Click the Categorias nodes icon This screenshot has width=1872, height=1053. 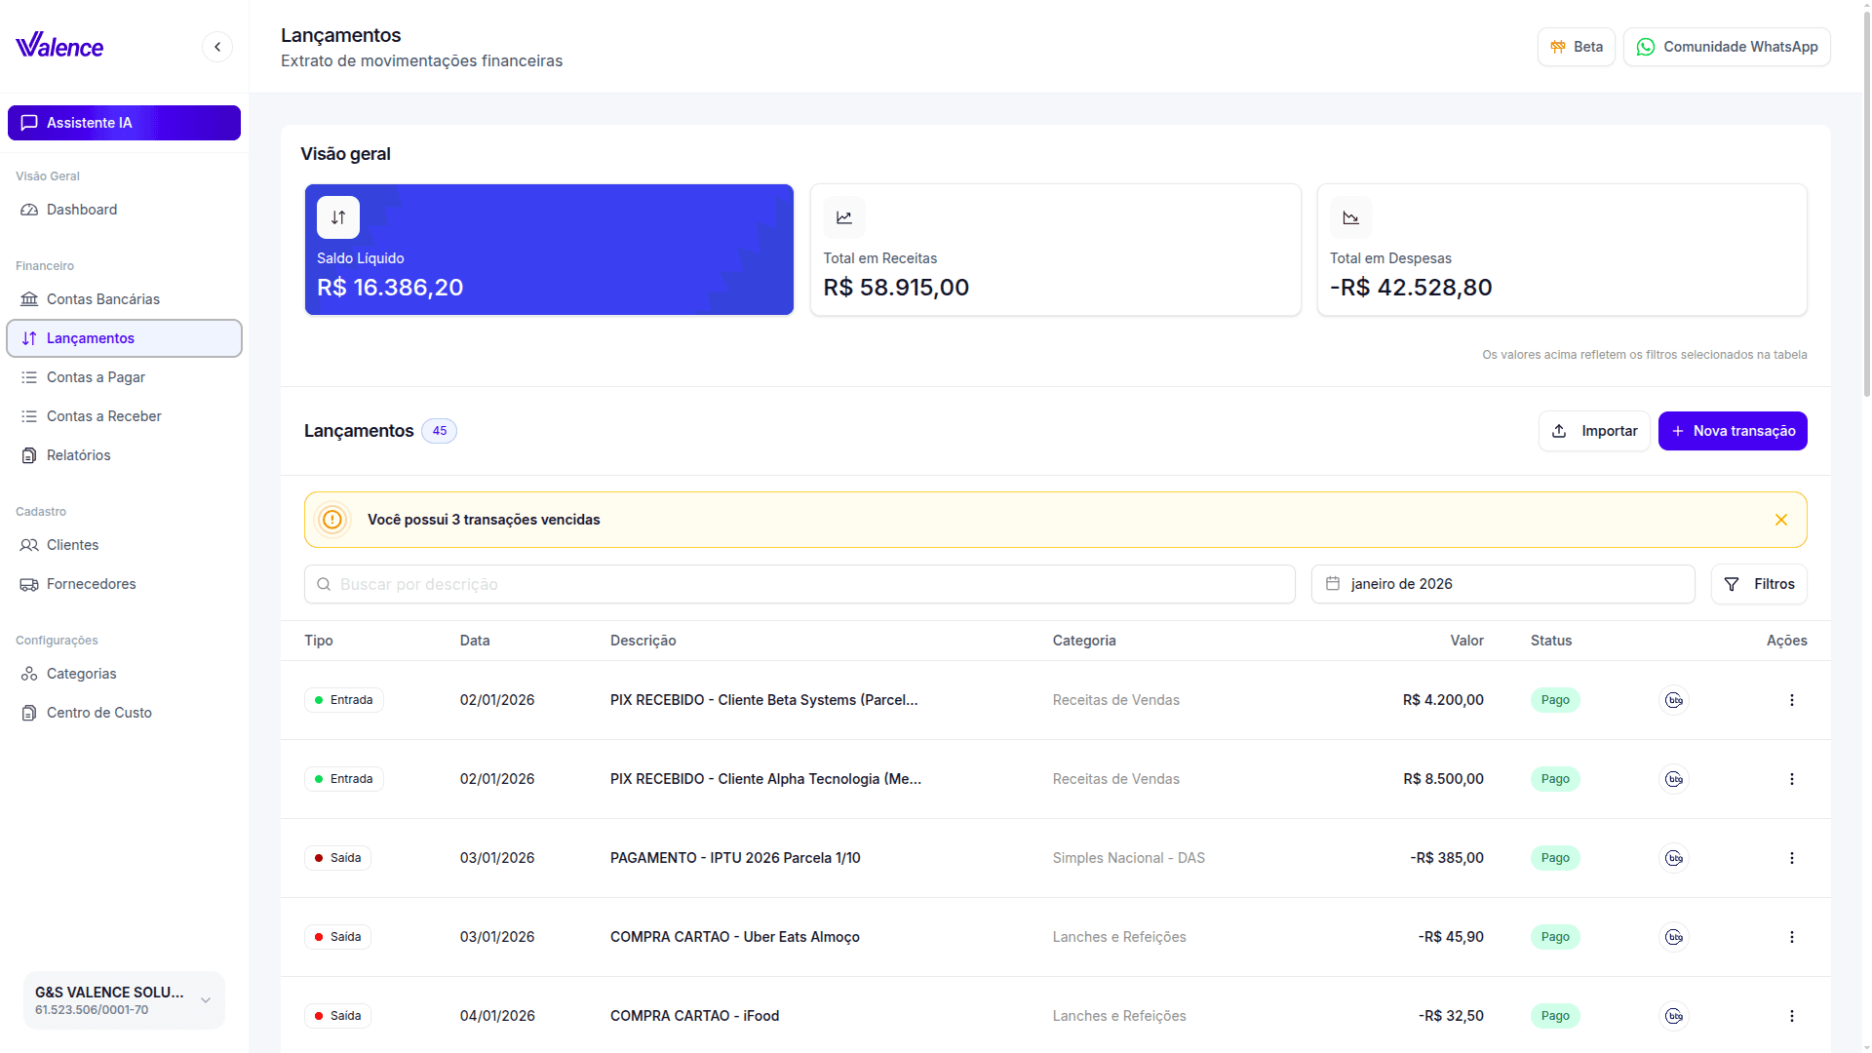pos(29,674)
